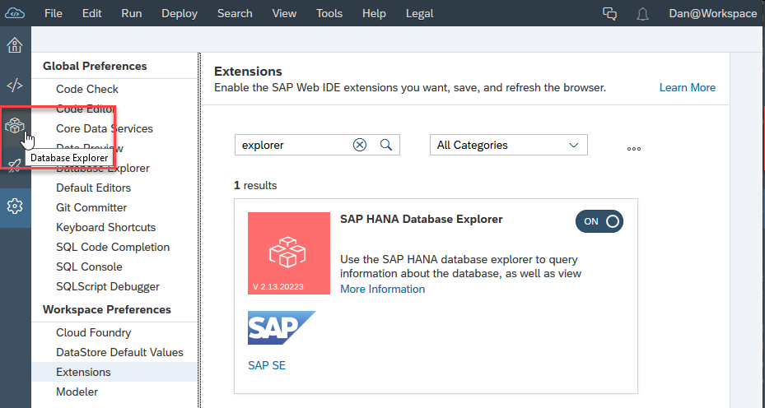Open the Preferences gear icon
This screenshot has width=765, height=408.
tap(15, 206)
